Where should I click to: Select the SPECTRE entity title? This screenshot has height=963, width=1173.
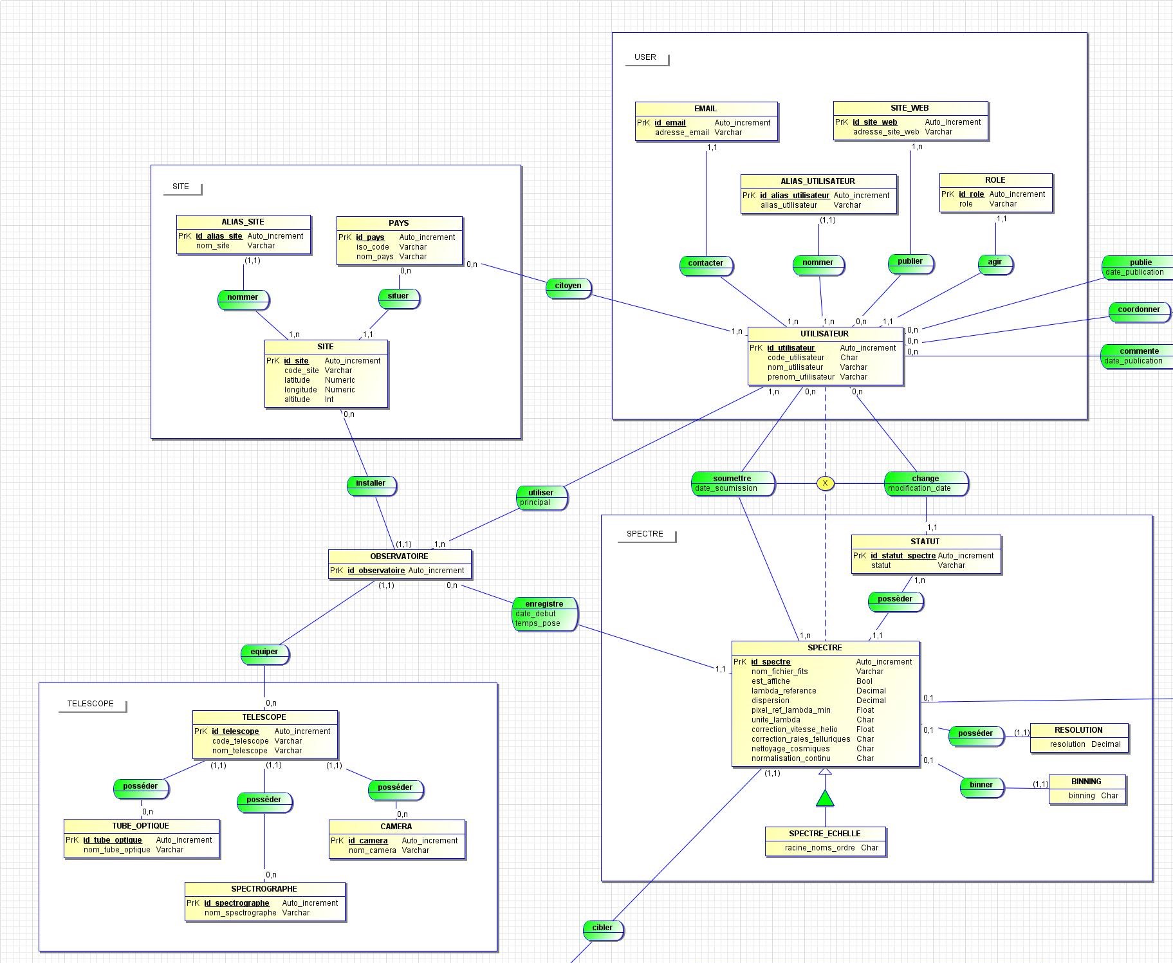coord(825,648)
